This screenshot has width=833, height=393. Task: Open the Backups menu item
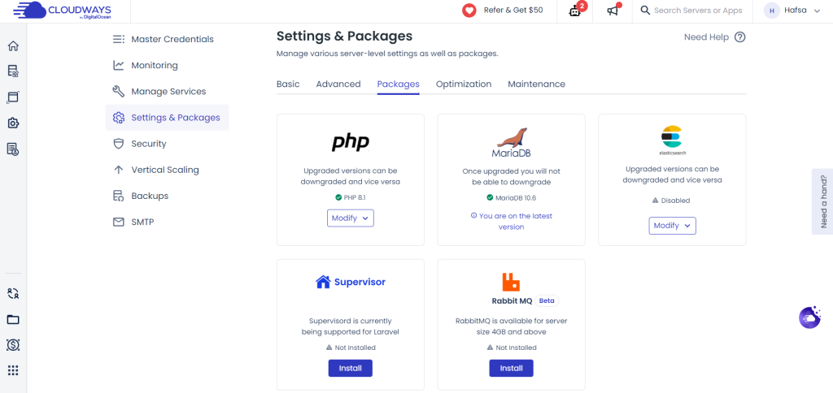[x=150, y=196]
